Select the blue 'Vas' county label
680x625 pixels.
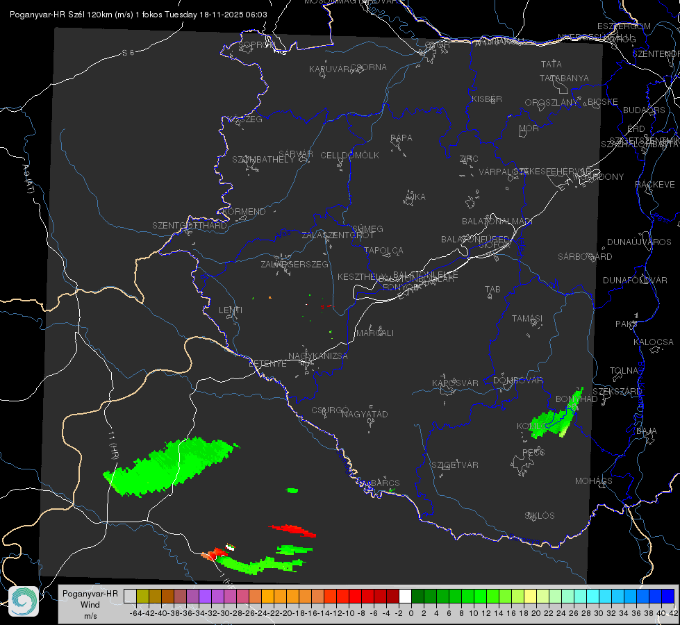point(283,234)
